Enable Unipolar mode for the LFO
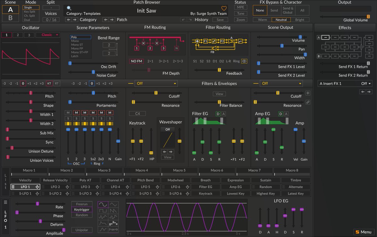 (x=82, y=230)
